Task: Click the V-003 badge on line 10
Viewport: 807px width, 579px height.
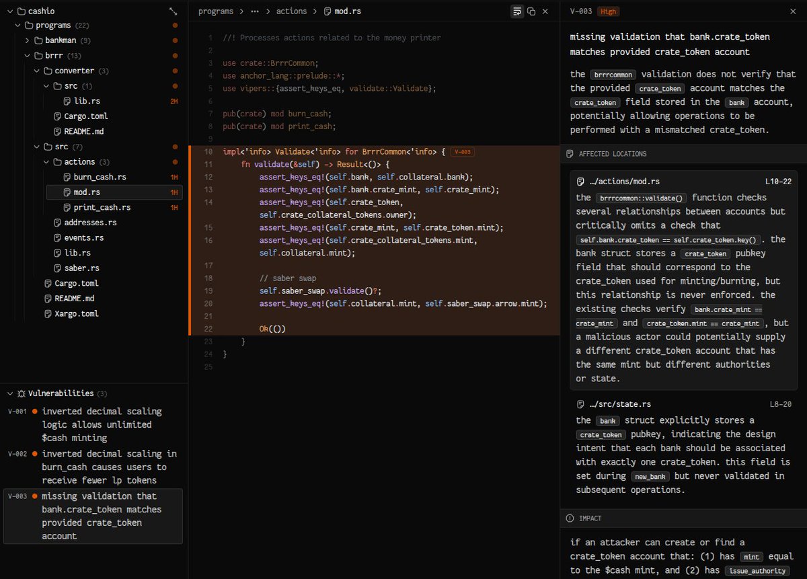Action: tap(462, 152)
